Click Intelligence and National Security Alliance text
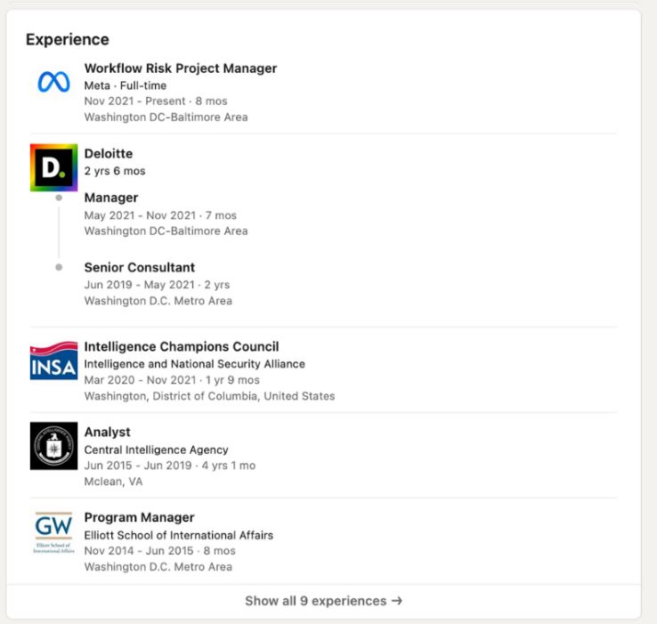This screenshot has height=624, width=657. click(194, 364)
